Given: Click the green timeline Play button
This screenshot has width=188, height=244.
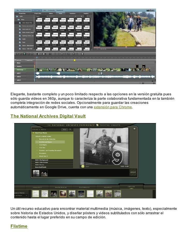Looking at the screenshot, I should point(25,54).
